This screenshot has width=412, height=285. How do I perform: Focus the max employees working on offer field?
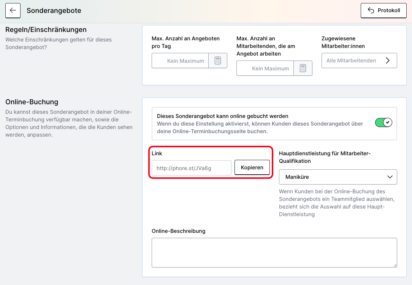click(x=265, y=68)
